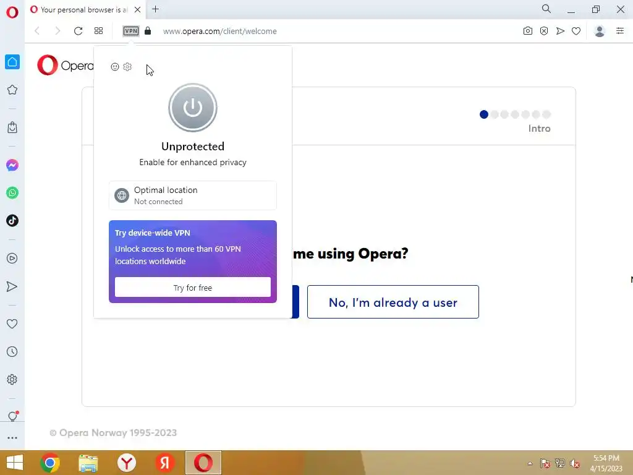This screenshot has height=475, width=633.
Task: Open Windows Start button
Action: coord(15,463)
